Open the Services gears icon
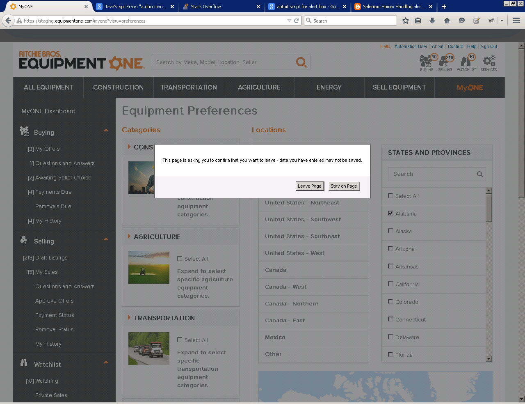 [x=489, y=63]
